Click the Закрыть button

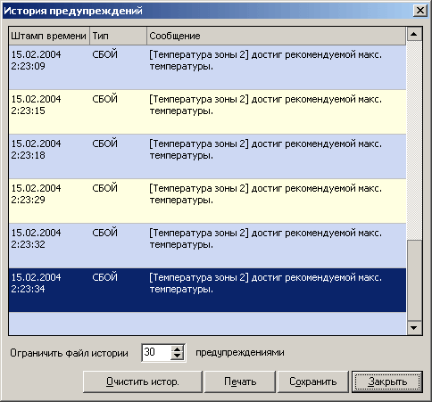387,381
